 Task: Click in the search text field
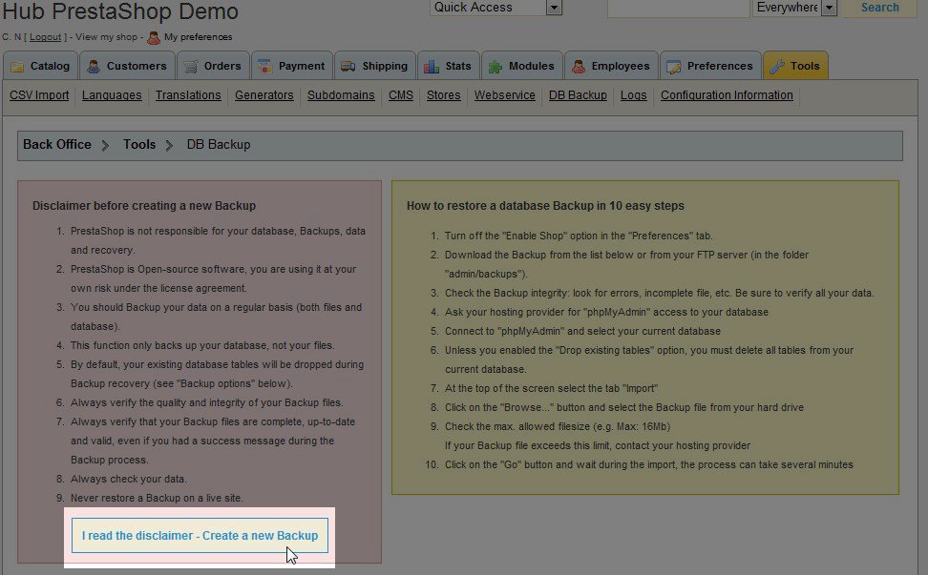pyautogui.click(x=678, y=8)
